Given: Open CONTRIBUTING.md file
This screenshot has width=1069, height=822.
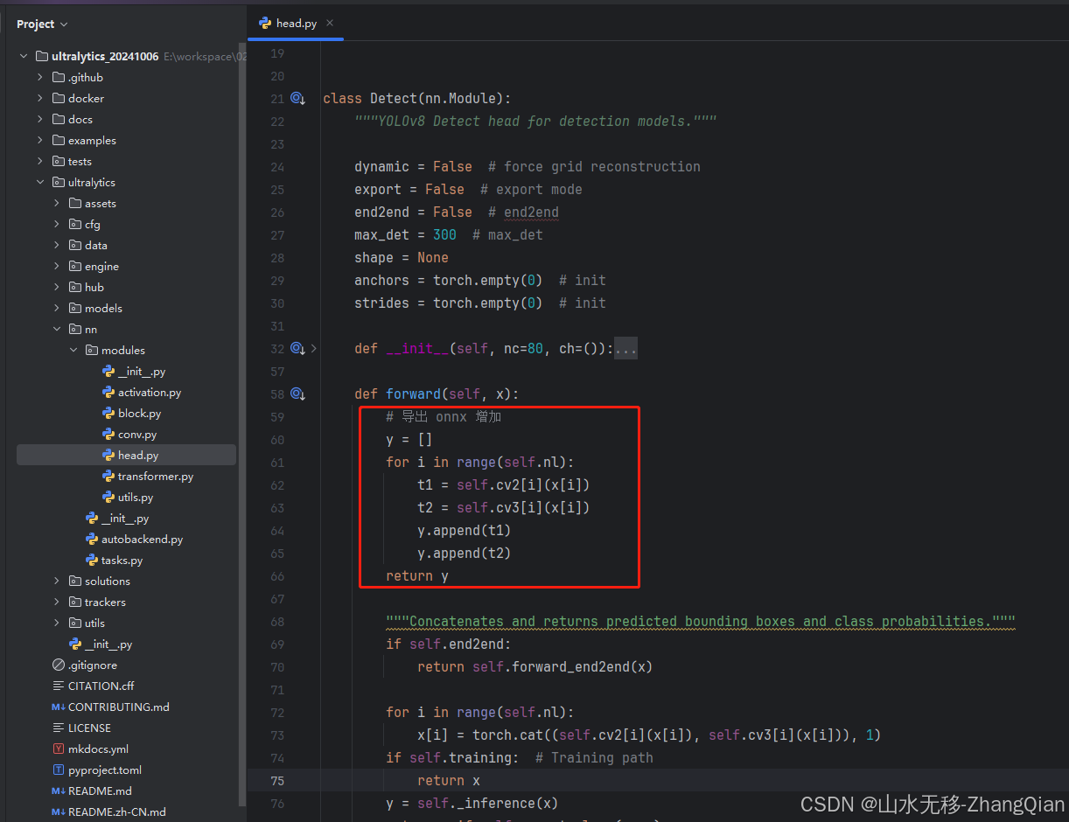Looking at the screenshot, I should pyautogui.click(x=119, y=707).
